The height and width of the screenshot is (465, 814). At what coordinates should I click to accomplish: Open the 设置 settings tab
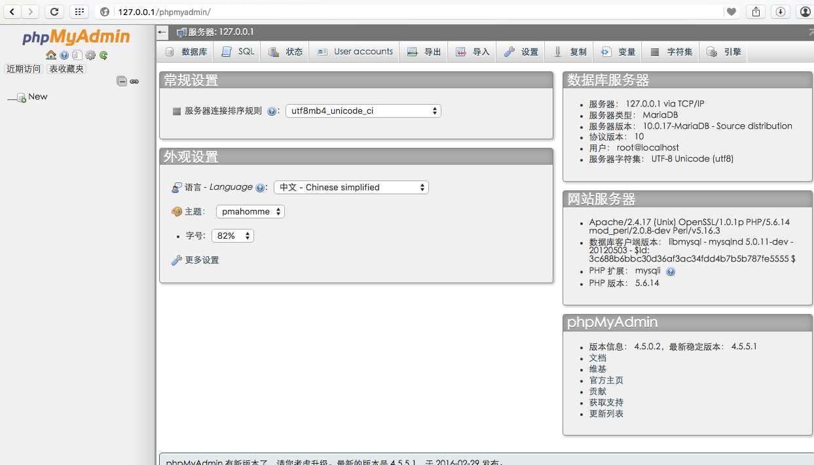pos(521,52)
